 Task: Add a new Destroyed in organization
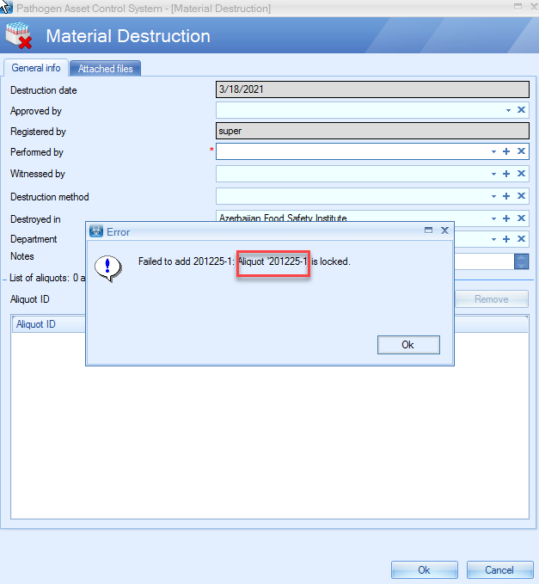[x=507, y=218]
